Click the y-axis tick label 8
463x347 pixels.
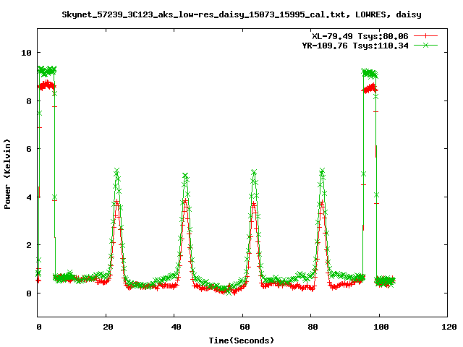(29, 101)
